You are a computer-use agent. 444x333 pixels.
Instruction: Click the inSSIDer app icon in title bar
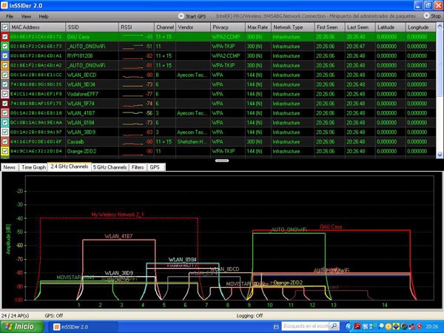tap(4, 5)
